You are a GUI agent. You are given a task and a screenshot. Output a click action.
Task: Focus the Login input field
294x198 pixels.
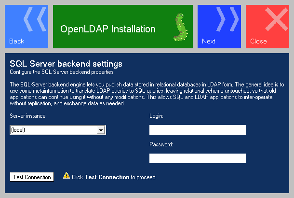(198, 130)
